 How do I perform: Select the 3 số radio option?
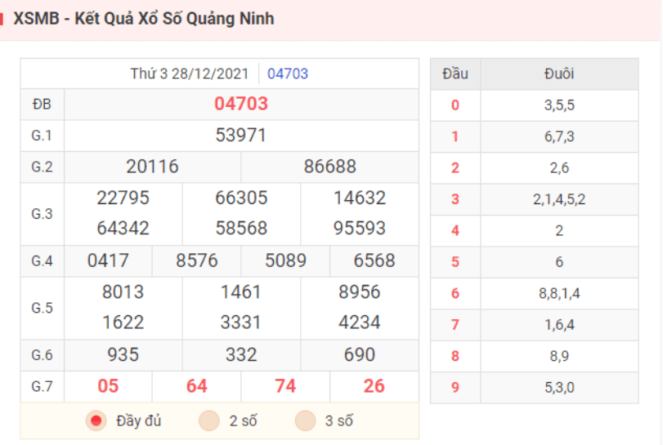pyautogui.click(x=305, y=421)
